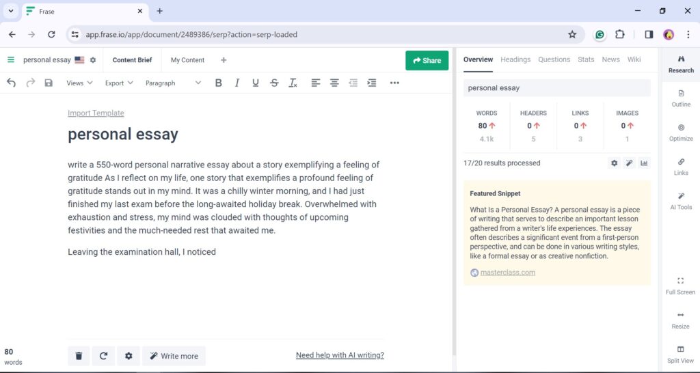Screen dimensions: 700x373
Task: Reload the browser page
Action: click(51, 34)
